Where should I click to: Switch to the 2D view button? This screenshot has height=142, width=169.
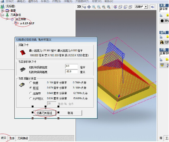[79, 7]
